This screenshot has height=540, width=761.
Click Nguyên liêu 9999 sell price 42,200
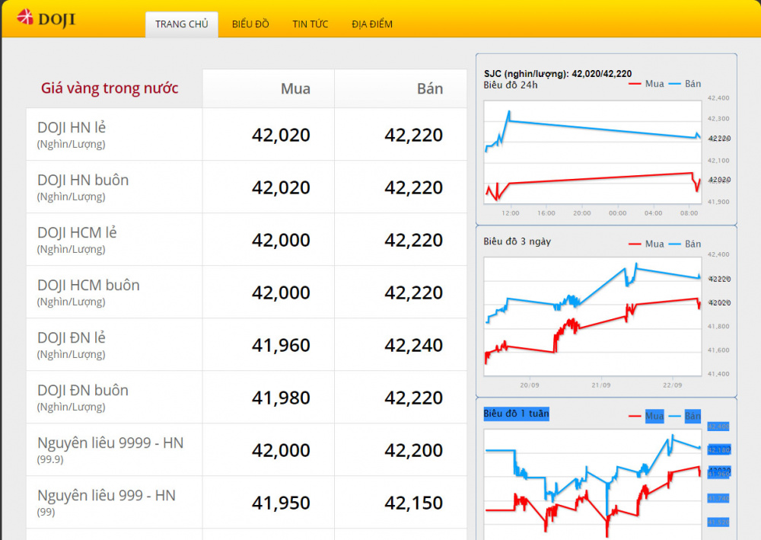(413, 450)
